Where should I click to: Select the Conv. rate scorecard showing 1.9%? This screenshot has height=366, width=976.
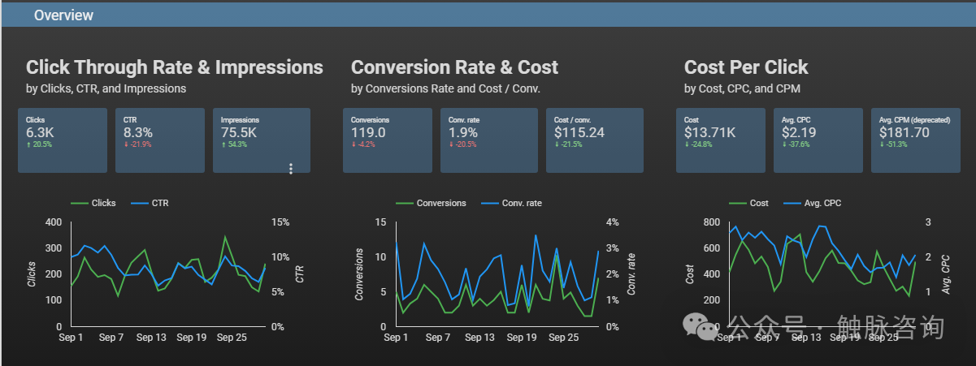[x=489, y=140]
